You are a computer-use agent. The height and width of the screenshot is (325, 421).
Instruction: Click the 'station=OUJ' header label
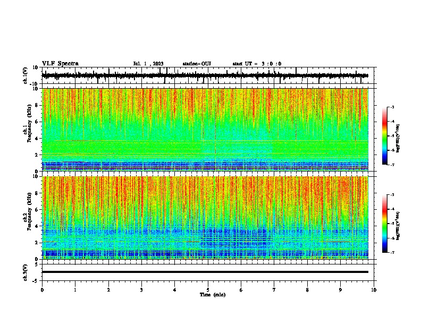pos(197,64)
